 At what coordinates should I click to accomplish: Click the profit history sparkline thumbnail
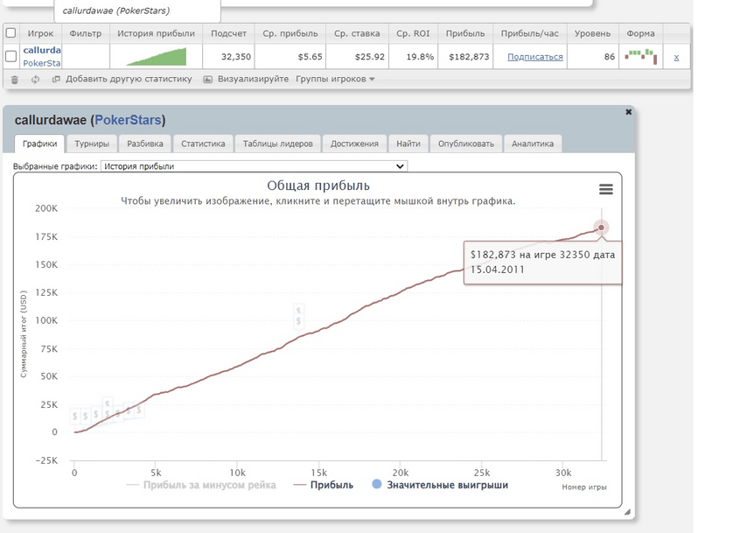156,57
